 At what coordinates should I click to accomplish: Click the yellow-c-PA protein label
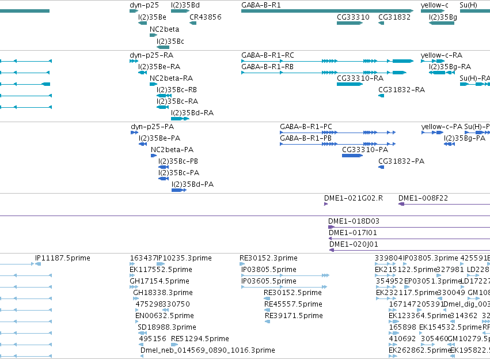pyautogui.click(x=442, y=127)
